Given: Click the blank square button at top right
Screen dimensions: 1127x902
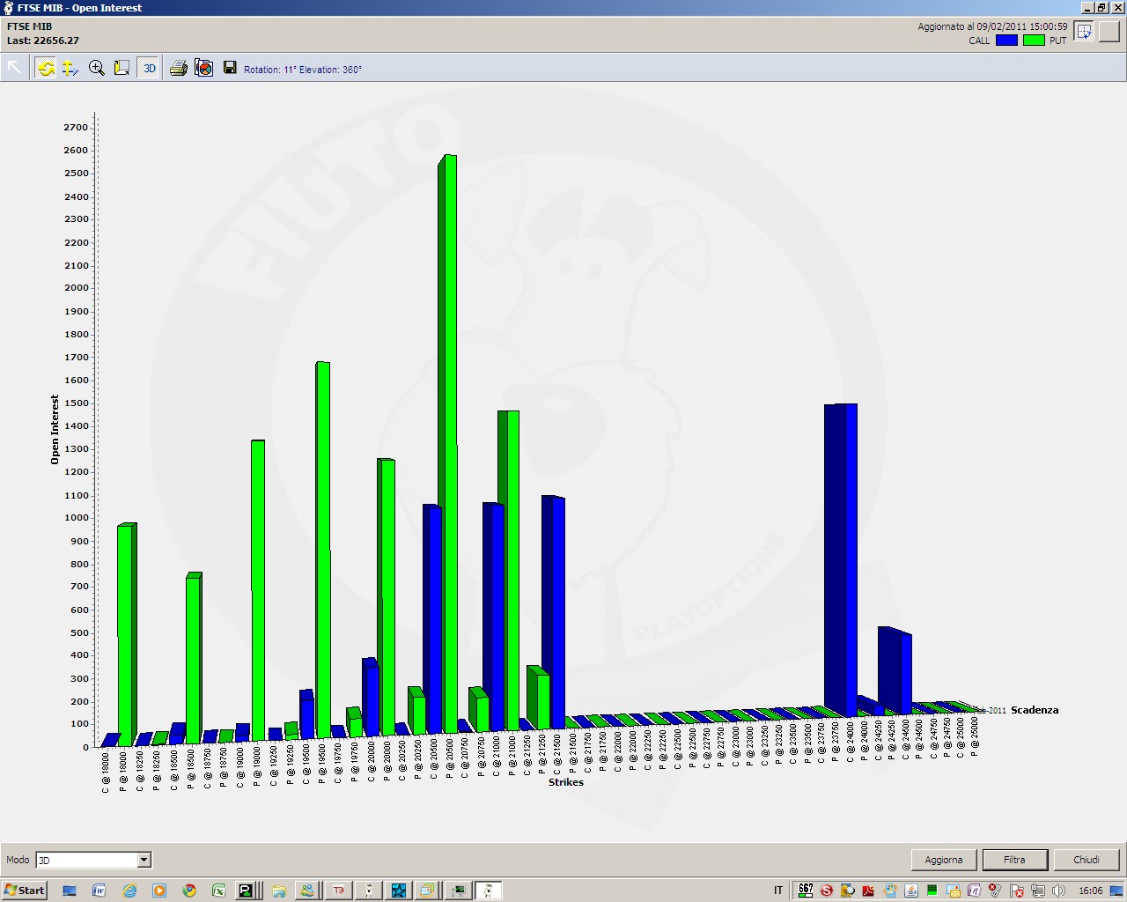Looking at the screenshot, I should point(1109,31).
